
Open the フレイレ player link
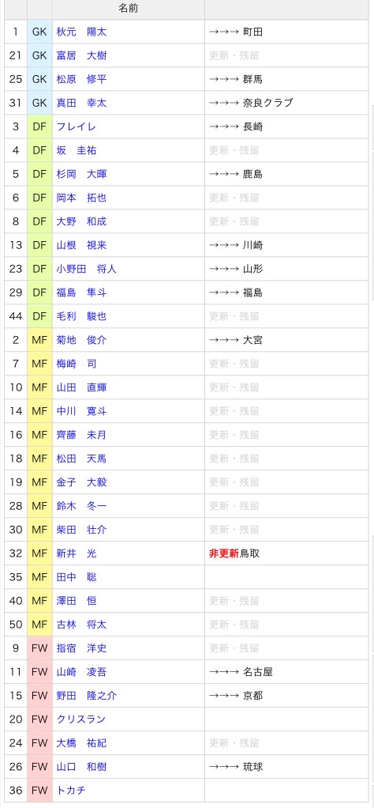click(x=76, y=126)
